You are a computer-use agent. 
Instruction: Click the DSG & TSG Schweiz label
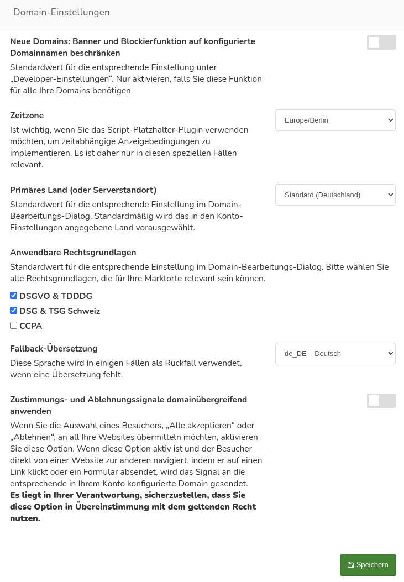pos(59,311)
